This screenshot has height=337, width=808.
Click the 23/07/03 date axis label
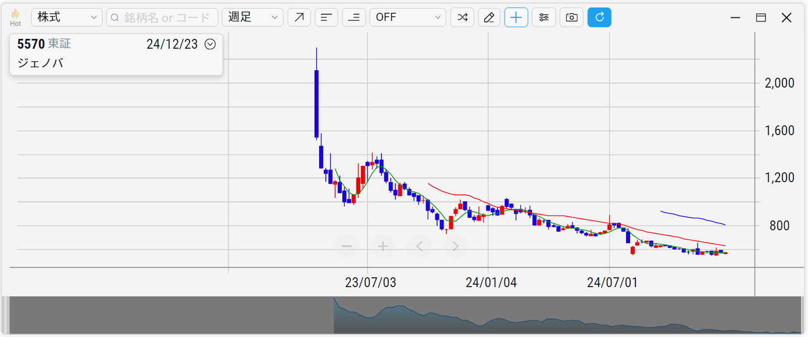(x=370, y=282)
